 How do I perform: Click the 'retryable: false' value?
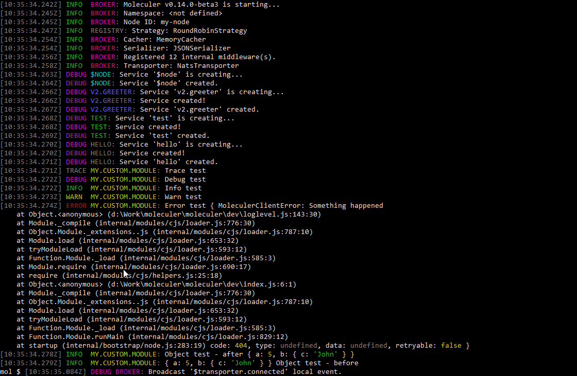428,346
